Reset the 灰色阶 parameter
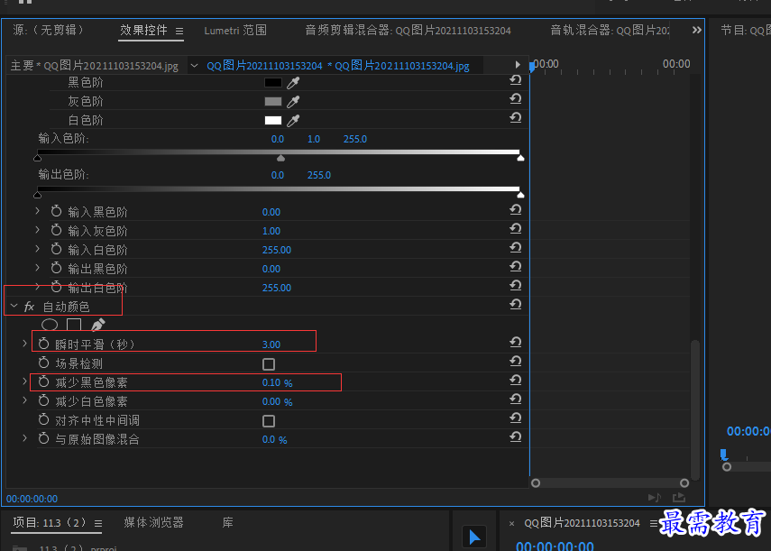Image resolution: width=771 pixels, height=551 pixels. (515, 99)
